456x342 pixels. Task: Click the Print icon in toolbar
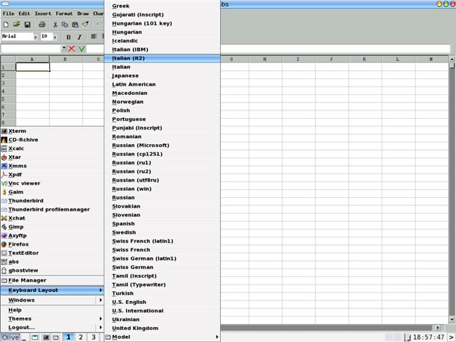[42, 25]
